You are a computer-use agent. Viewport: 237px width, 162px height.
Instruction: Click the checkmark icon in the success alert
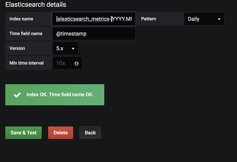click(17, 95)
